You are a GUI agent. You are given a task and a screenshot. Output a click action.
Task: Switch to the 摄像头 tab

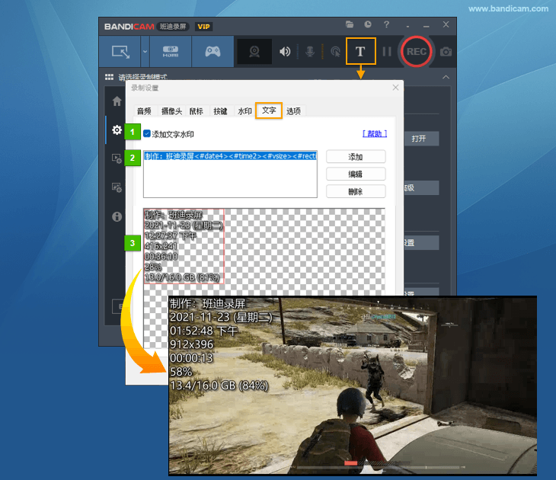(x=171, y=111)
